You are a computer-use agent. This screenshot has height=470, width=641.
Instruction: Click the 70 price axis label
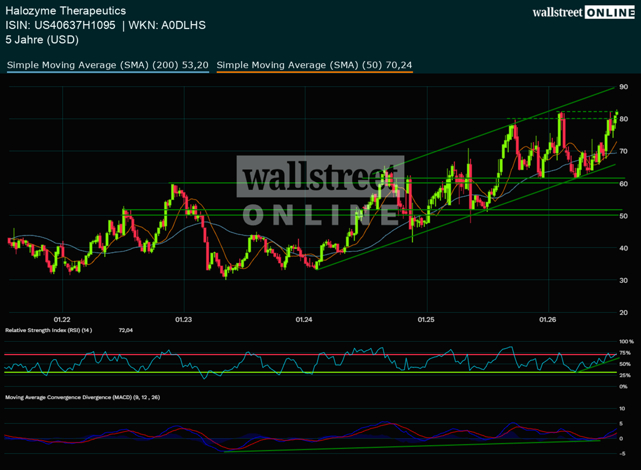point(623,151)
